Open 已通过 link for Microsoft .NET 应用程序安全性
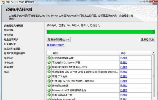 point(124,90)
